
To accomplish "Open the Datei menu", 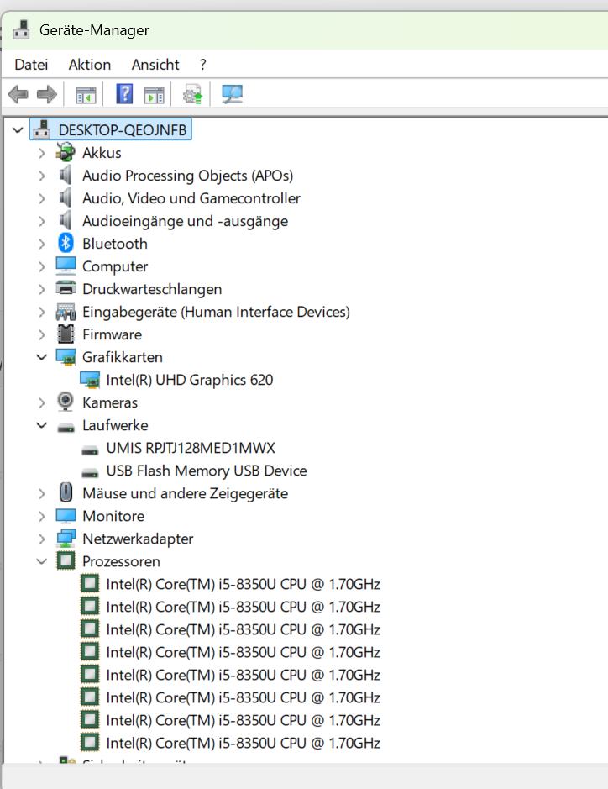I will 31,65.
